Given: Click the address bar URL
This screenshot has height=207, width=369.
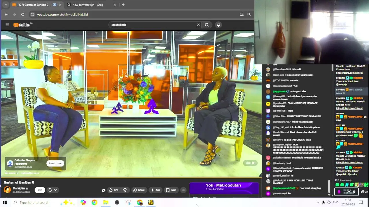Looking at the screenshot, I should 62,14.
